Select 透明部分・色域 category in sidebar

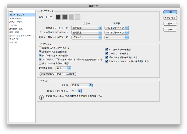click(22, 29)
